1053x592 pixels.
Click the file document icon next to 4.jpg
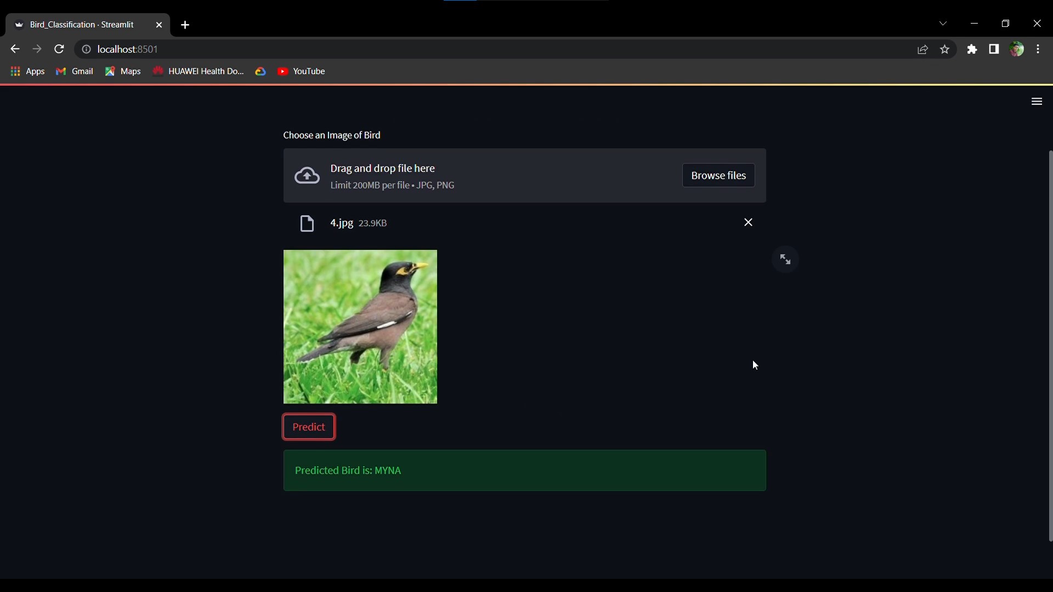click(307, 223)
